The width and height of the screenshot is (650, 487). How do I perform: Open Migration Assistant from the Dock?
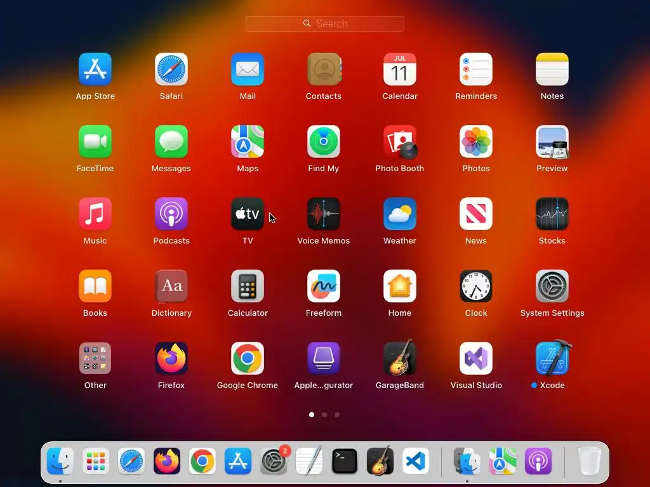click(x=467, y=461)
